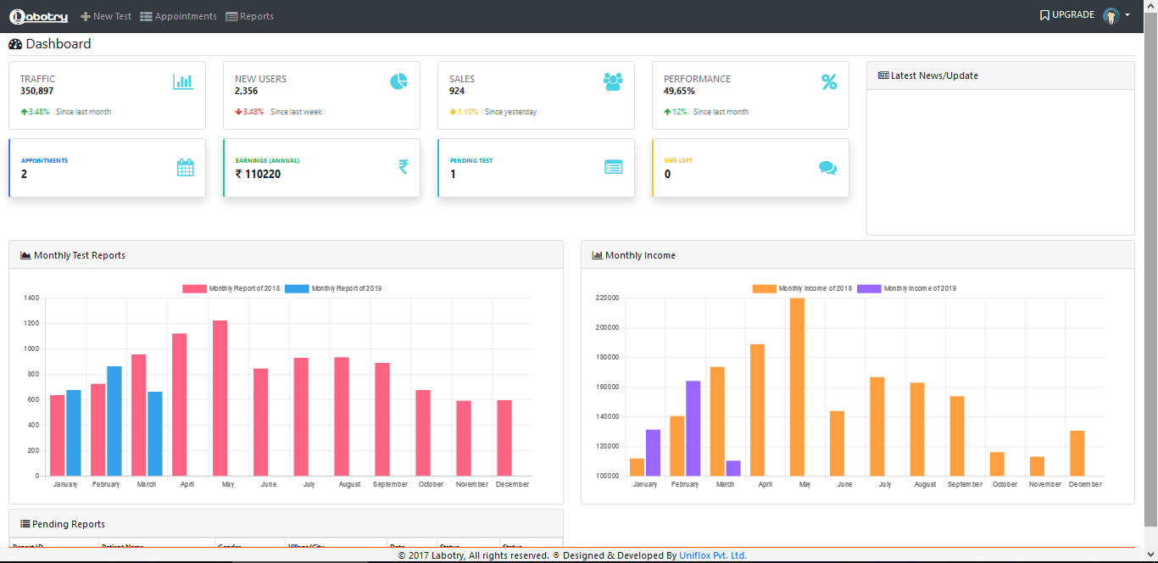Open Reports from the top navbar
The width and height of the screenshot is (1158, 563).
[249, 16]
